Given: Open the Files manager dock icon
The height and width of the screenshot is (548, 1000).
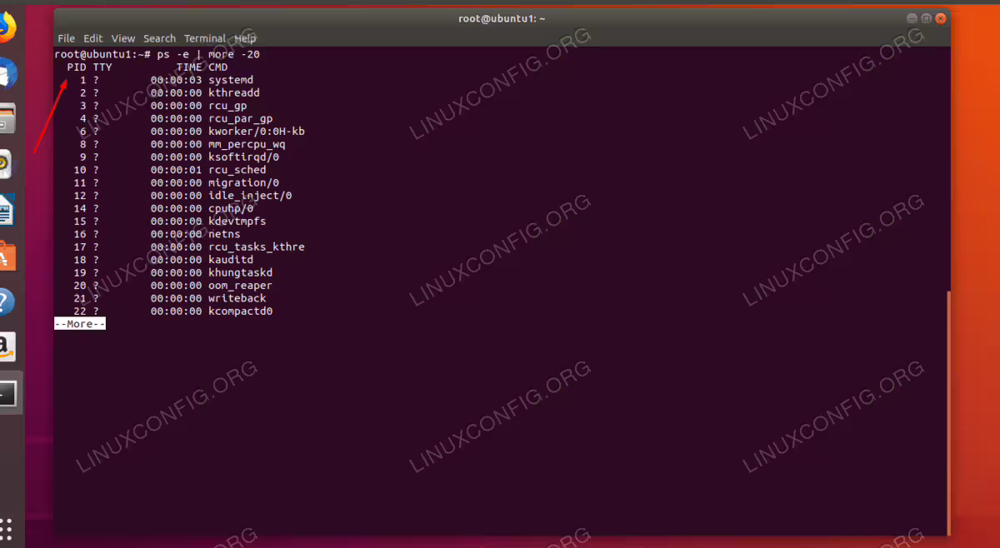Looking at the screenshot, I should tap(7, 119).
